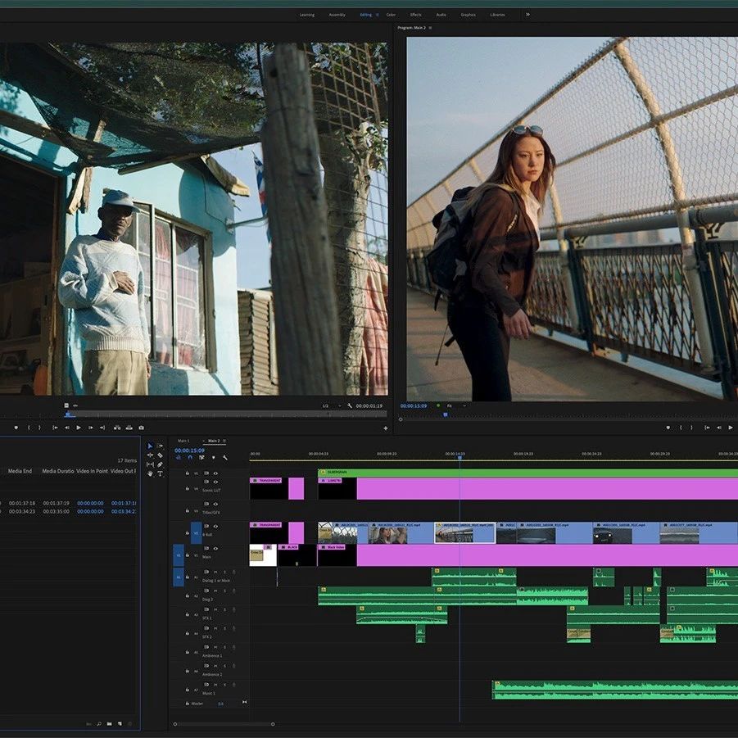Select the Pen tool
This screenshot has width=738, height=738.
161,464
